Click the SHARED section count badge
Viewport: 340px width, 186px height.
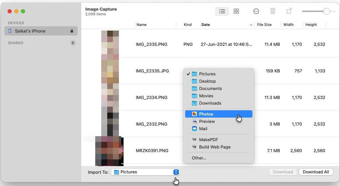[73, 43]
